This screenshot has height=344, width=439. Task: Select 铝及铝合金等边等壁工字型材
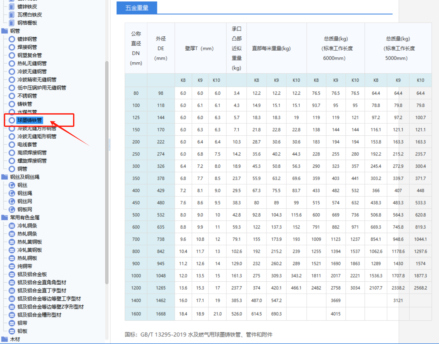pyautogui.click(x=49, y=299)
